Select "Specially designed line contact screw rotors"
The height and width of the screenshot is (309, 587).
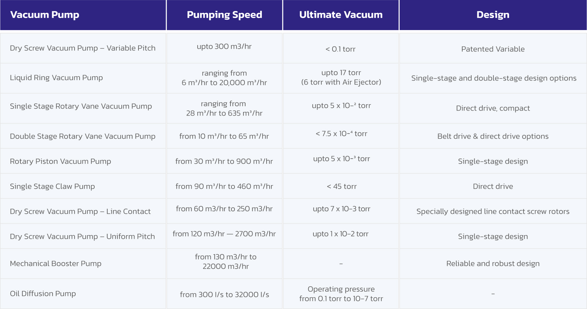(493, 211)
